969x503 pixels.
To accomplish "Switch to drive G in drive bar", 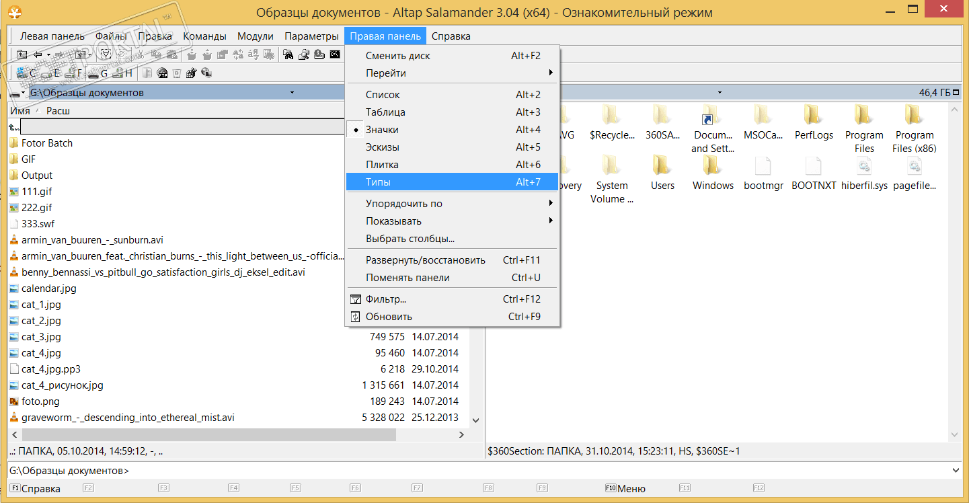I will (x=99, y=73).
